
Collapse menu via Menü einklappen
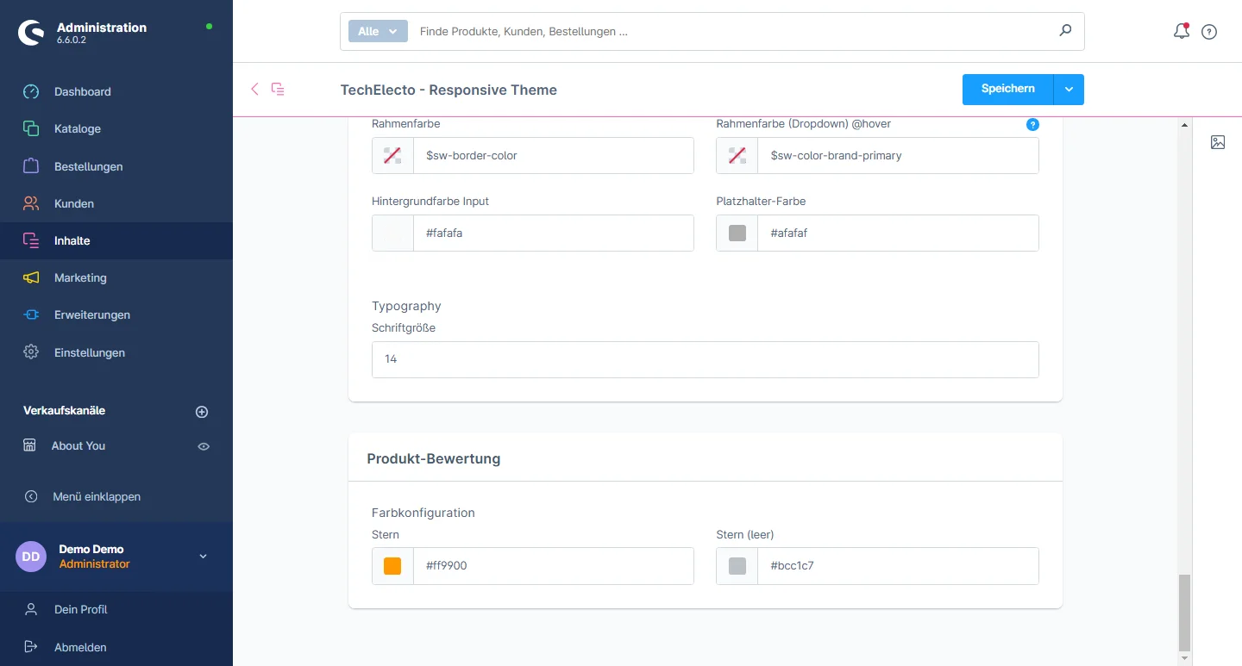coord(96,496)
